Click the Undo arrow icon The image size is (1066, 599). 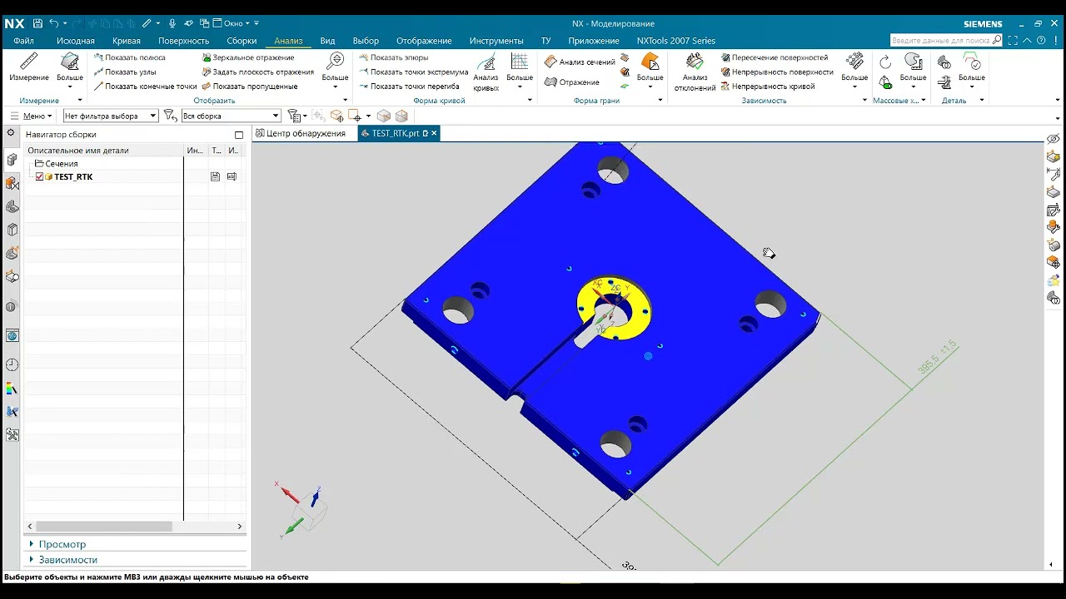pyautogui.click(x=54, y=23)
